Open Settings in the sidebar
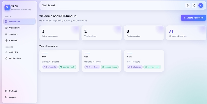Image resolution: width=207 pixels, height=104 pixels. [20, 91]
